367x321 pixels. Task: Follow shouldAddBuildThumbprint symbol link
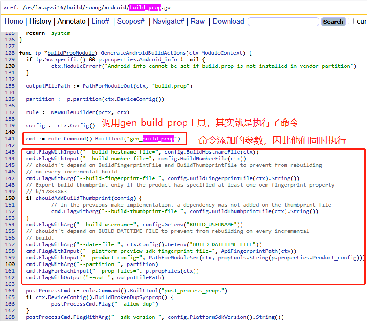(73, 198)
